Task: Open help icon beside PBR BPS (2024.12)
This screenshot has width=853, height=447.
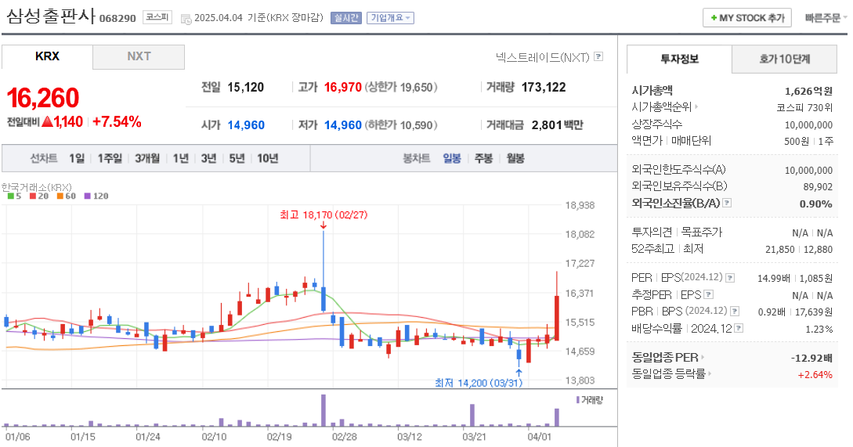Action: pyautogui.click(x=735, y=312)
